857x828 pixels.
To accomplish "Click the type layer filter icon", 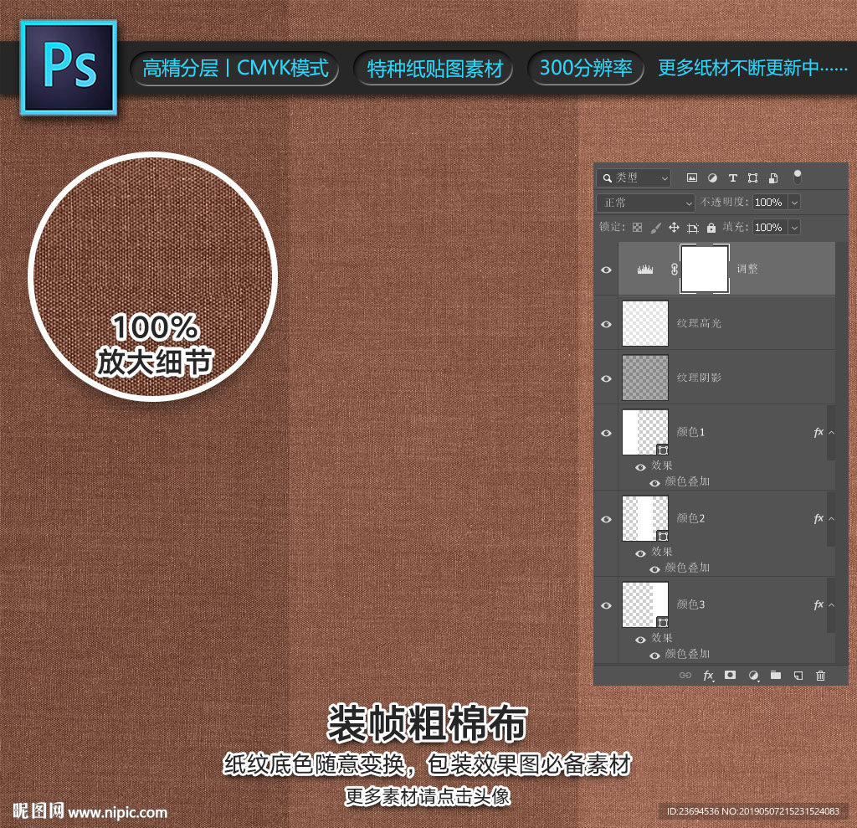I will tap(733, 177).
